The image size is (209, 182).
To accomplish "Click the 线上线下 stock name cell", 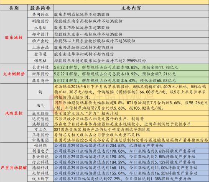I will pos(40,179).
